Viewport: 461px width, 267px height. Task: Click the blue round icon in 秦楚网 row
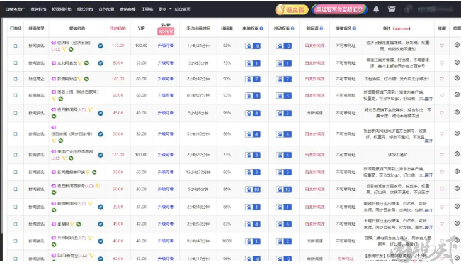pos(101,224)
